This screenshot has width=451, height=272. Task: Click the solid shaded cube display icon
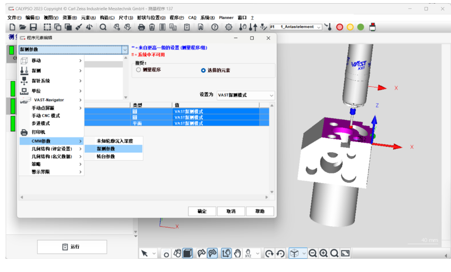pos(187,253)
